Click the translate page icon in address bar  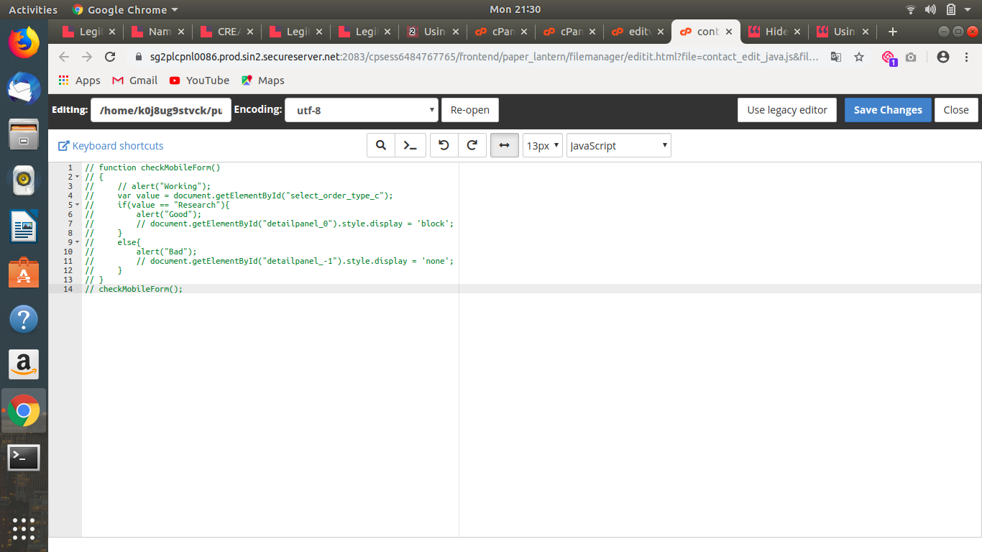tap(836, 57)
